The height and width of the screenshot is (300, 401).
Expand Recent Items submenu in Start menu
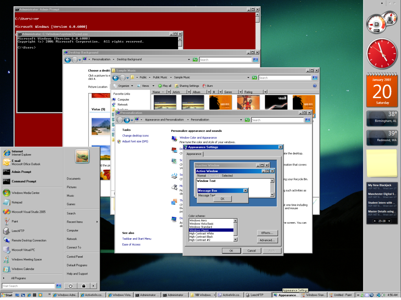pyautogui.click(x=82, y=222)
